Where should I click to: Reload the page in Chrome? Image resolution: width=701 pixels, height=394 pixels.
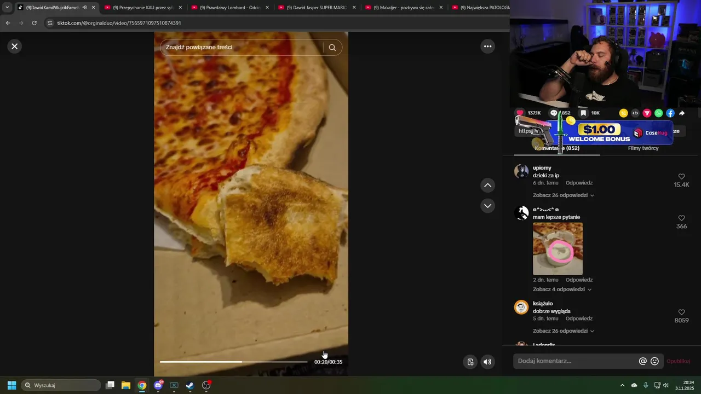pyautogui.click(x=34, y=23)
